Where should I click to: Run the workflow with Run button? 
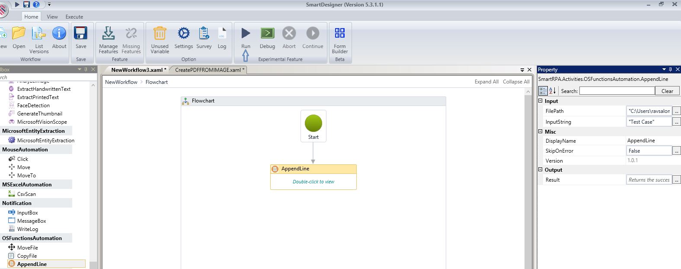click(x=246, y=34)
